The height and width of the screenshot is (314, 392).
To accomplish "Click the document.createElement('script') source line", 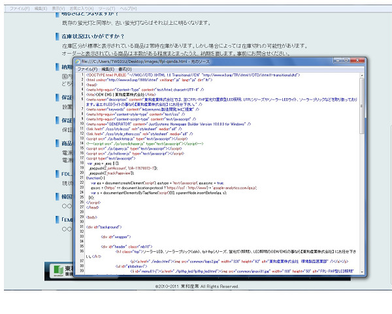I will (157, 183).
